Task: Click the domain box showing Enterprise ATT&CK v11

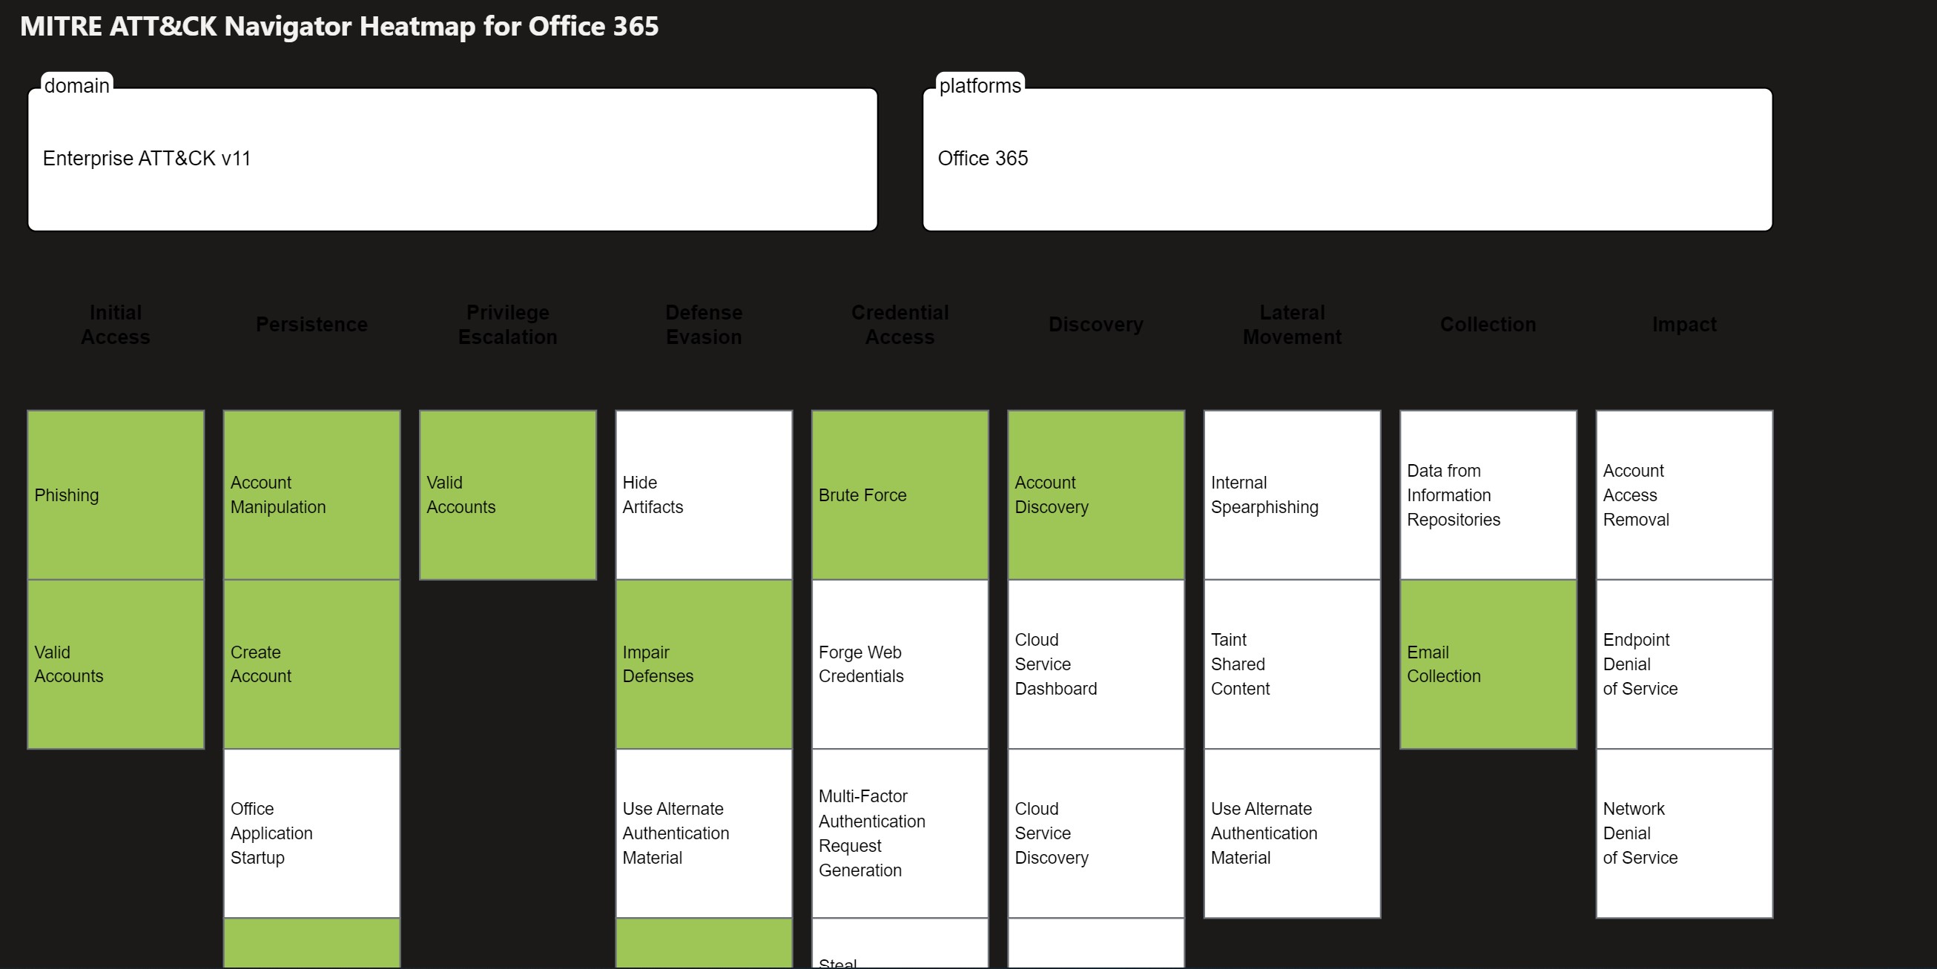Action: pos(452,159)
